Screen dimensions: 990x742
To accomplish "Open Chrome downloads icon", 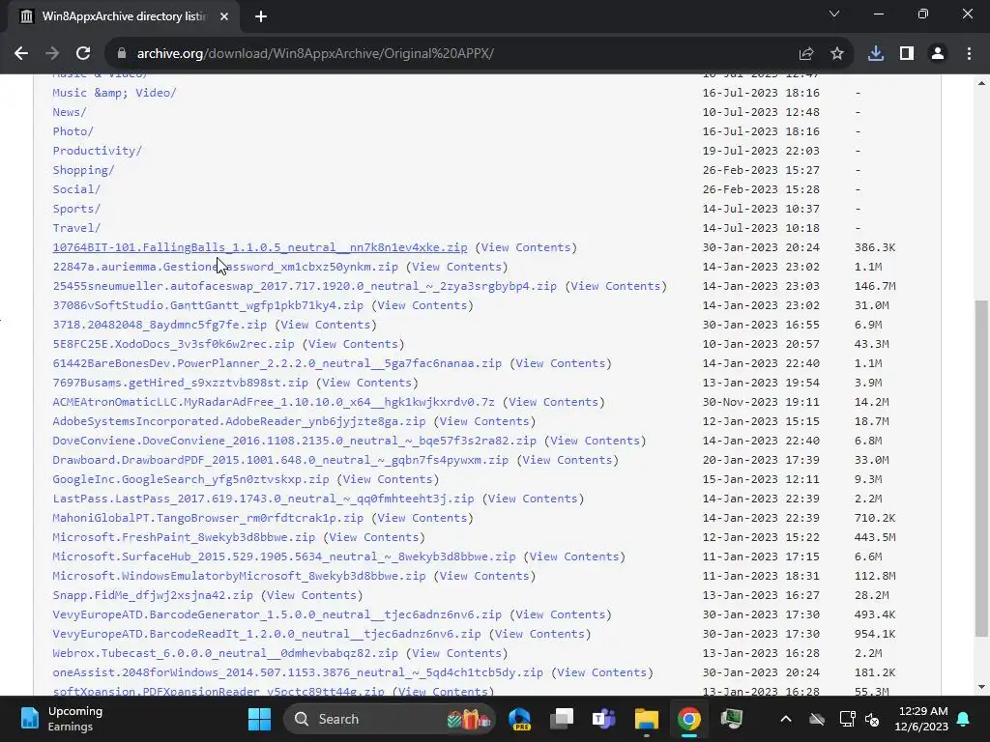I will 876,54.
